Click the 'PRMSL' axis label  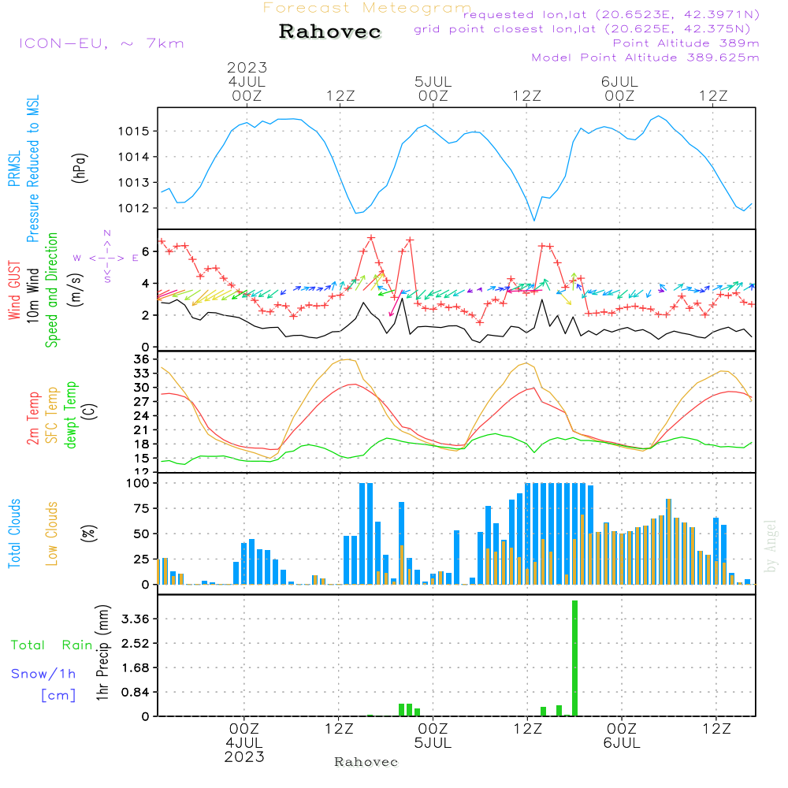(x=14, y=169)
